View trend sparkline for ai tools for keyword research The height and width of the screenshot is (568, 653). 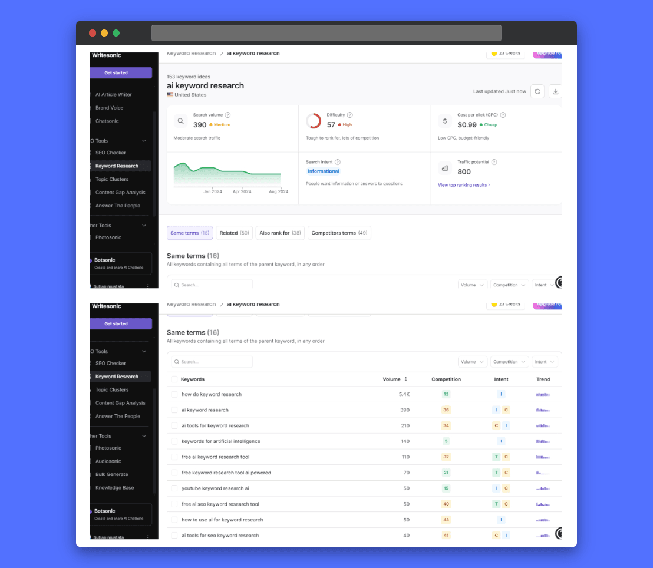[x=543, y=425]
